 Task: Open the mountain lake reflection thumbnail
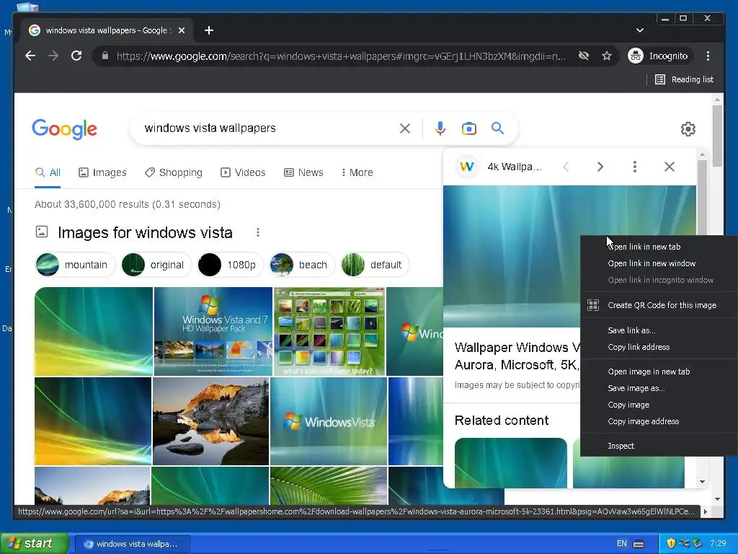coord(211,421)
